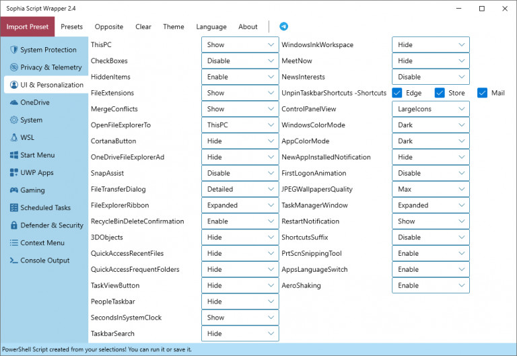Click the Privacy & Telemetry sidebar icon
The height and width of the screenshot is (356, 517).
click(14, 67)
